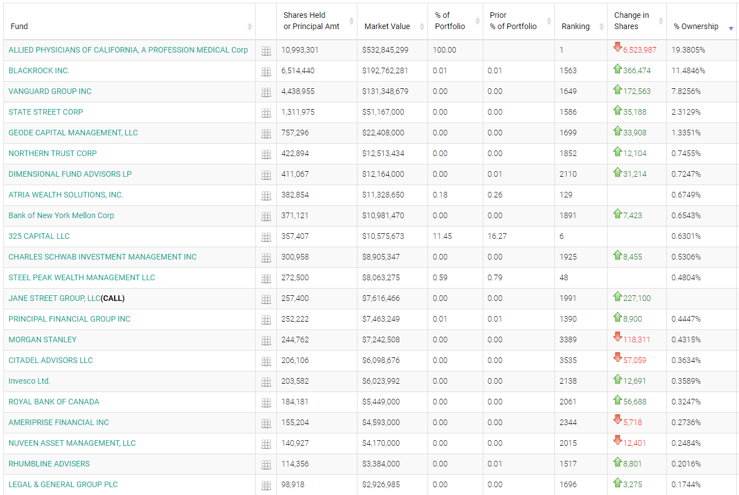Open grid icon in DIMENSIONAL FUND ADVISORS row
Image resolution: width=739 pixels, height=495 pixels.
(x=266, y=175)
